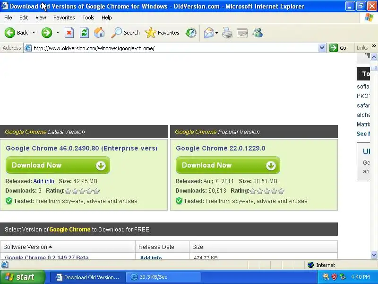Viewport: 378px width, 284px height.
Task: Open the View menu
Action: coord(41,18)
